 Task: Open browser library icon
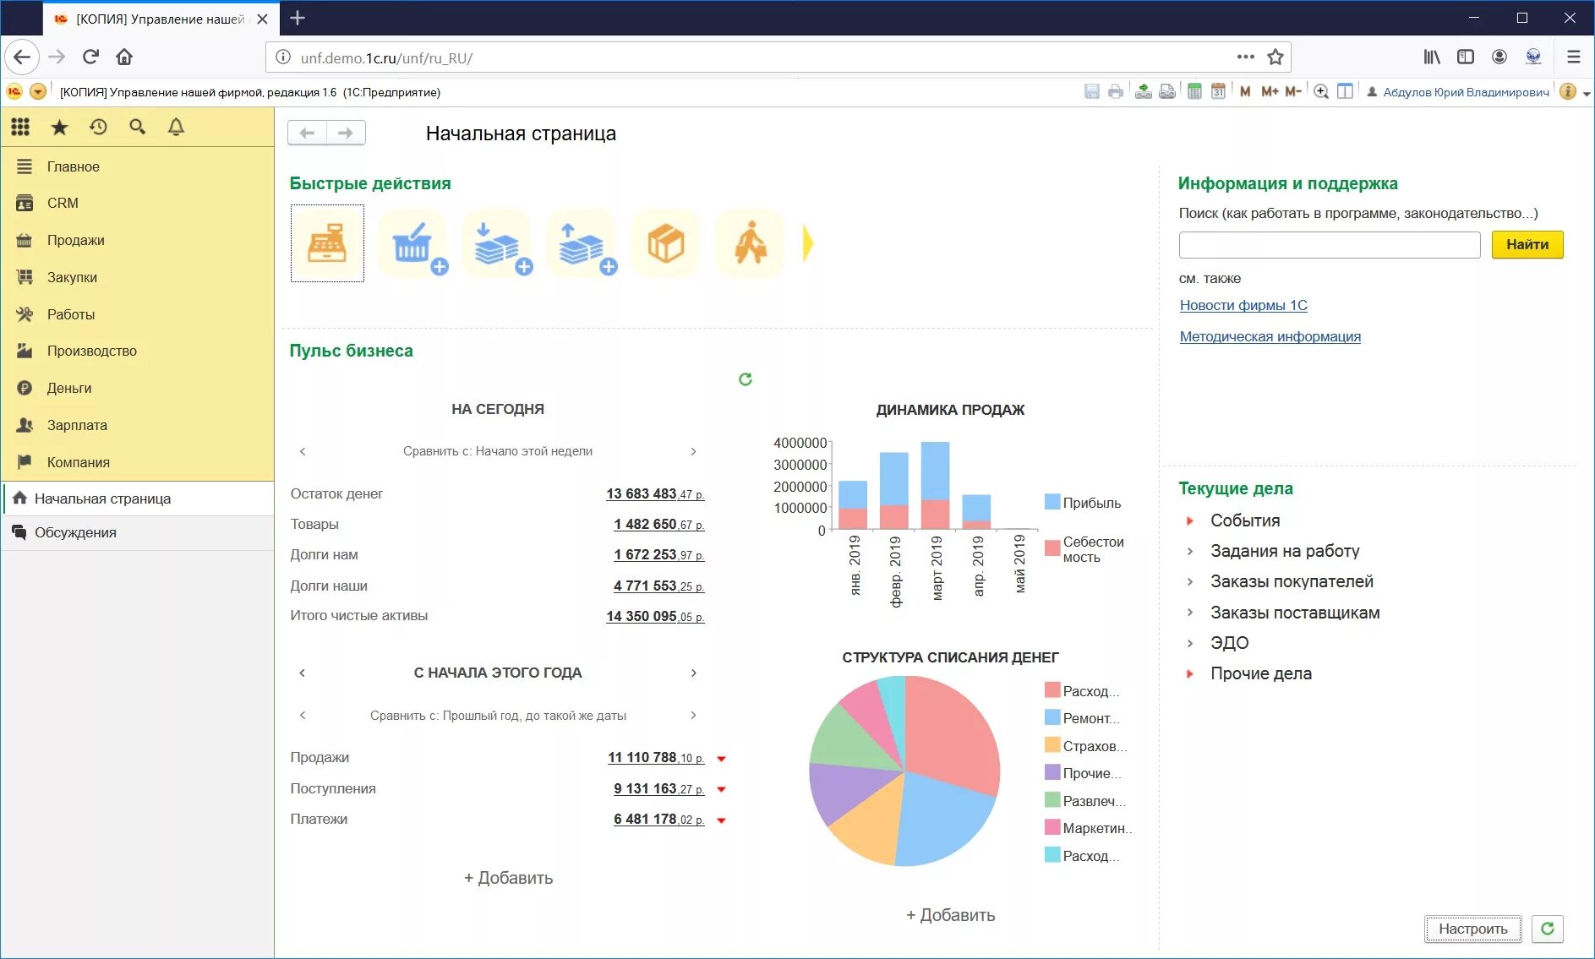tap(1432, 57)
